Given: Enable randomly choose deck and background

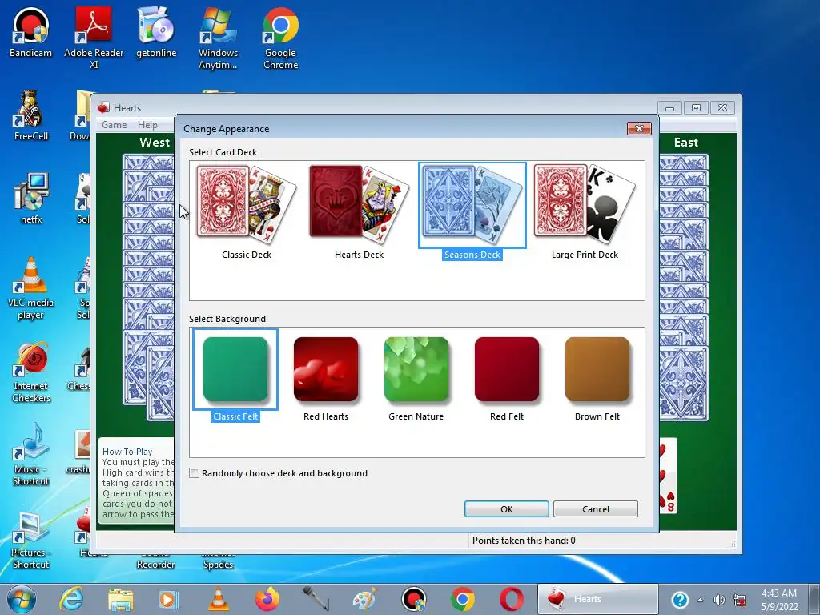Looking at the screenshot, I should [x=194, y=473].
